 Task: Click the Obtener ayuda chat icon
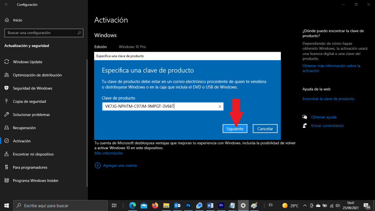click(305, 117)
